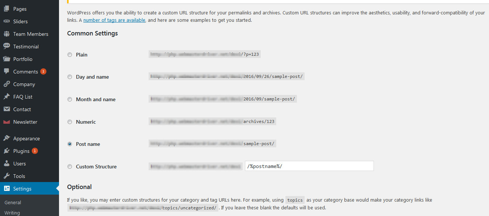Viewport: 489px width, 216px height.
Task: Click the Portfolio folder icon
Action: click(x=7, y=59)
